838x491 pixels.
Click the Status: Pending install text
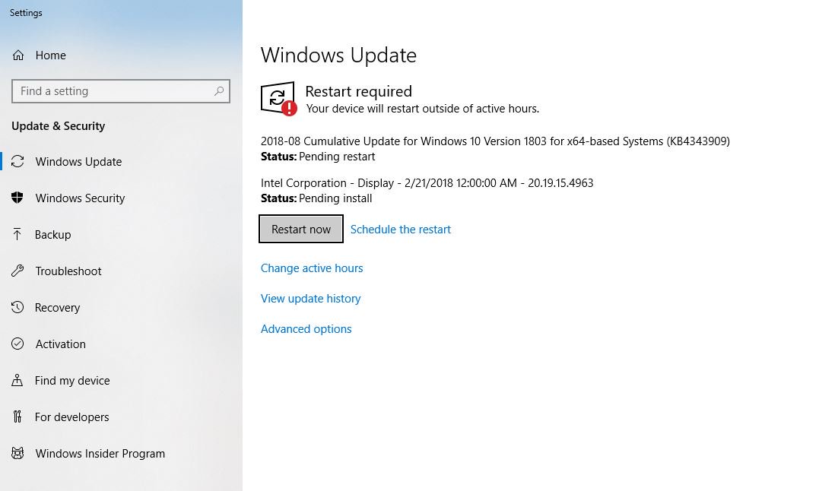click(316, 198)
